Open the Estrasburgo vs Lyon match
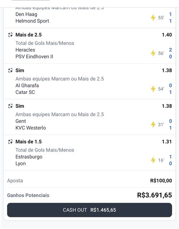This screenshot has height=229, width=179. (29, 160)
